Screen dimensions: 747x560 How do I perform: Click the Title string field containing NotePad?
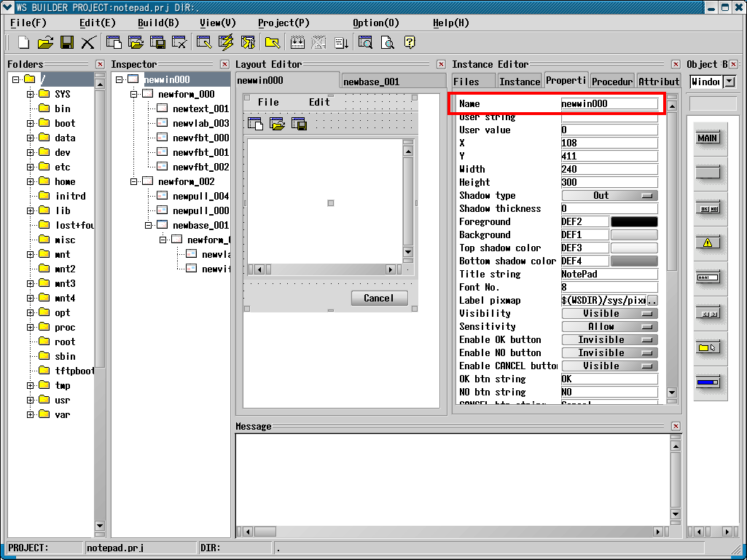point(609,275)
